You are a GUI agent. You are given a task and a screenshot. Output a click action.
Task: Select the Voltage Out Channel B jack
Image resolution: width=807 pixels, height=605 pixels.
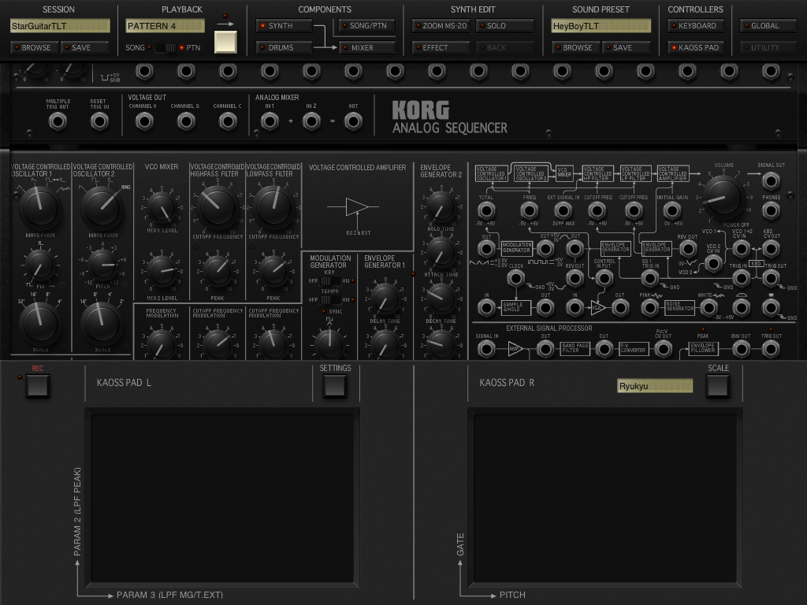click(186, 122)
